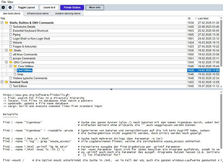Select the Piping entry
Screen dimensions: 223x162
pyautogui.click(x=17, y=35)
